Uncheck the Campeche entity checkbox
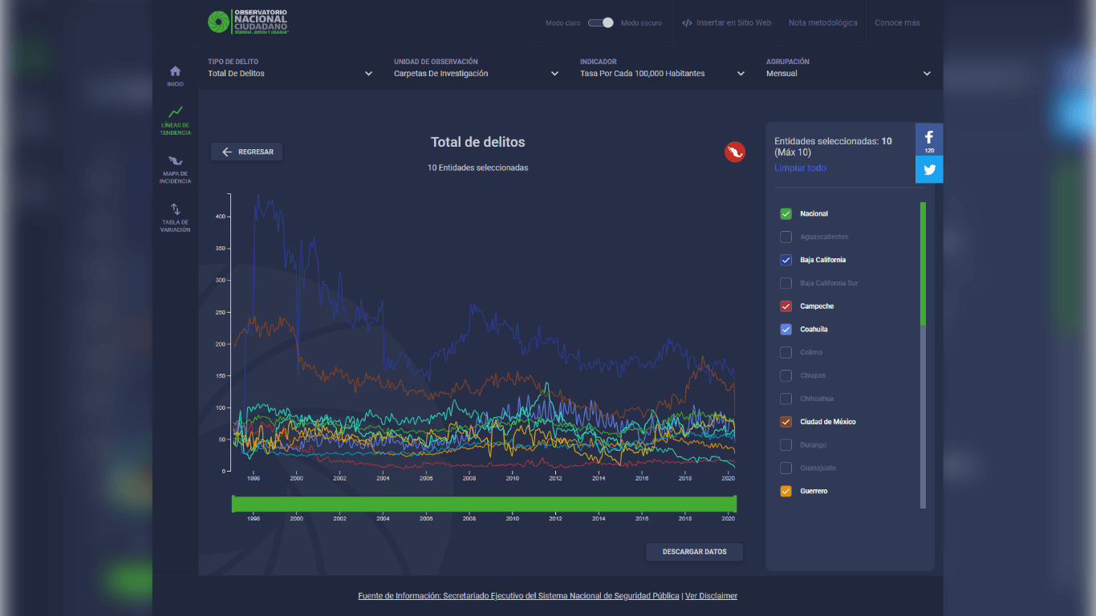This screenshot has height=616, width=1096. 786,306
